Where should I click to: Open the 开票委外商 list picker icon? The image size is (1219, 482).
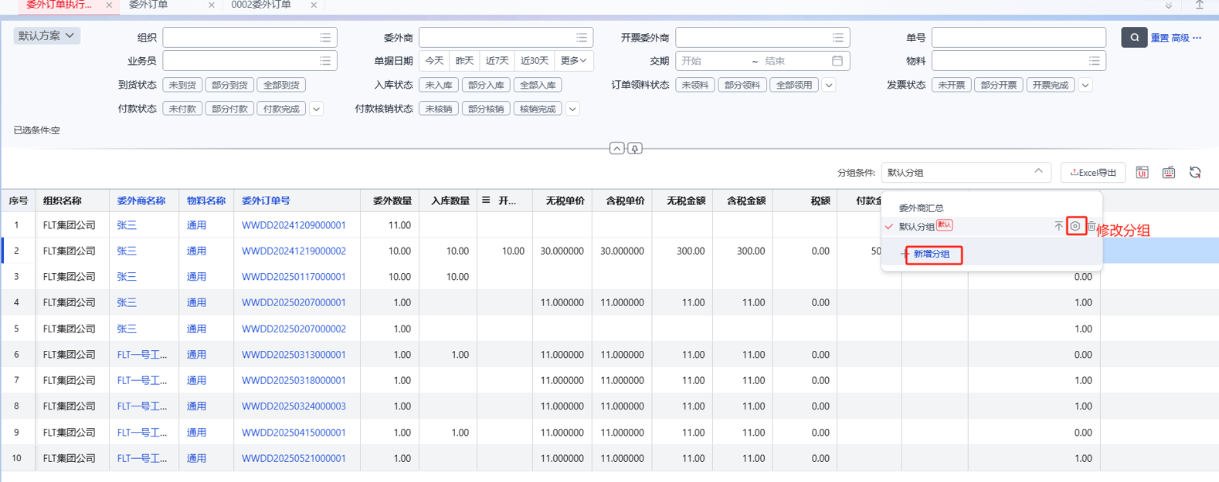[x=838, y=37]
